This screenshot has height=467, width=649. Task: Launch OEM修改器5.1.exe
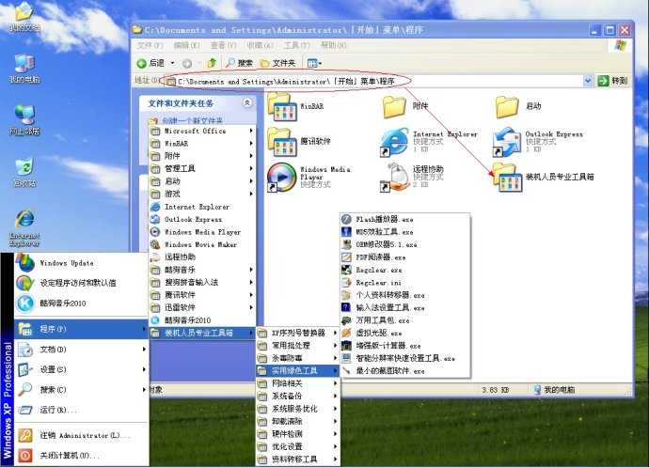click(404, 244)
